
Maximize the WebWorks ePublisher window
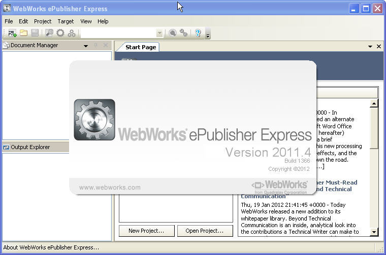tap(366, 9)
